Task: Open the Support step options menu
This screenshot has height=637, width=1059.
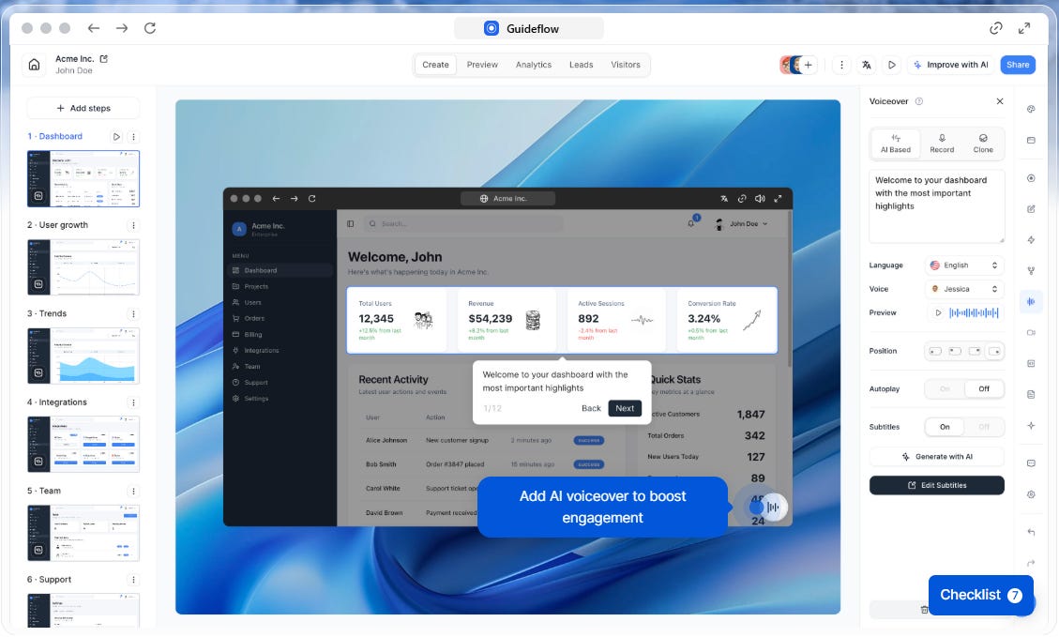Action: click(133, 580)
